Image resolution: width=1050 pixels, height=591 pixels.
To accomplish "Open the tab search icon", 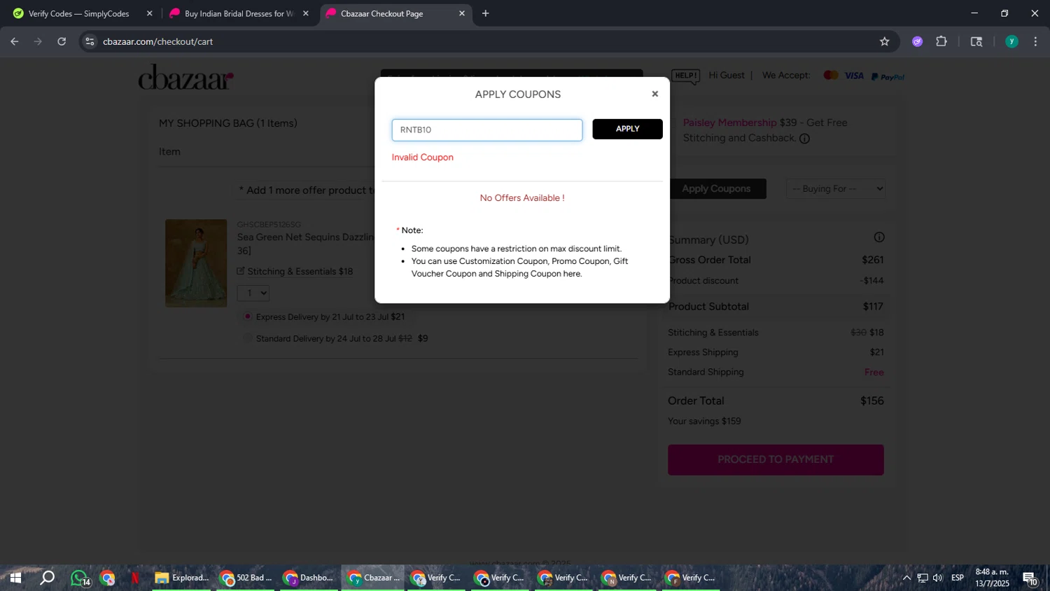I will click(976, 41).
